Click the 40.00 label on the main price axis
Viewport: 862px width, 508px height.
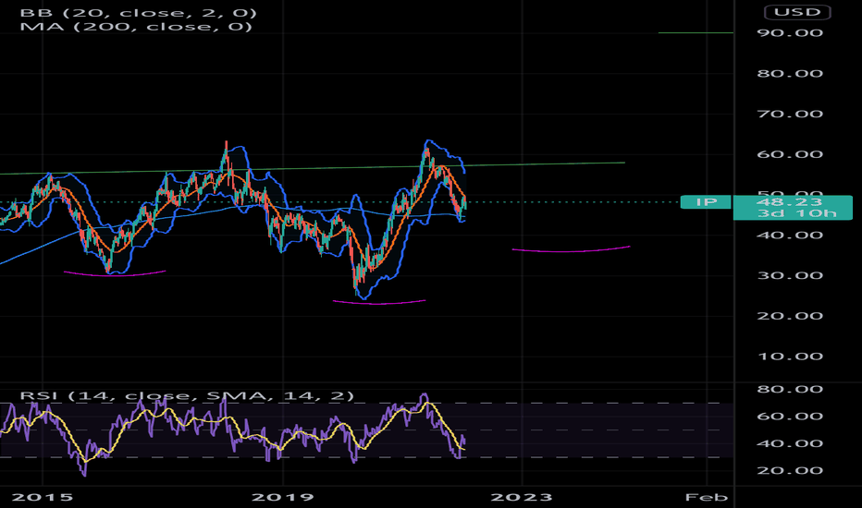click(790, 235)
